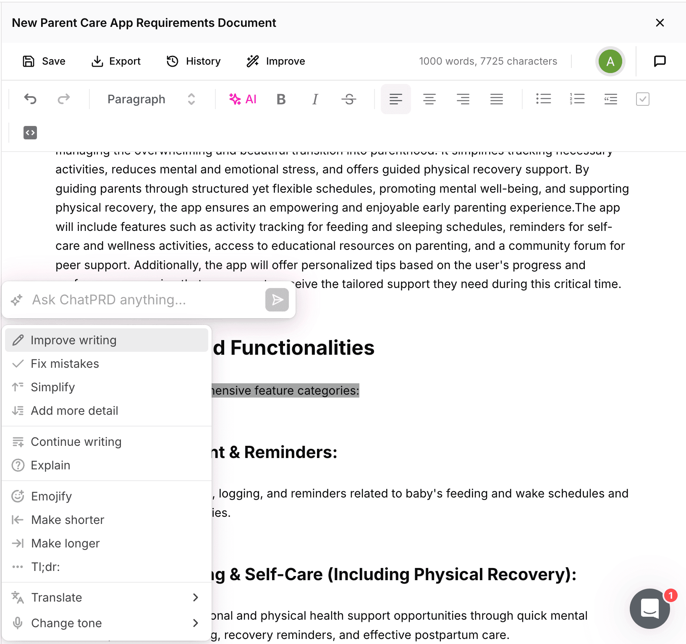
Task: Choose Simplify from the AI menu
Action: (x=53, y=387)
